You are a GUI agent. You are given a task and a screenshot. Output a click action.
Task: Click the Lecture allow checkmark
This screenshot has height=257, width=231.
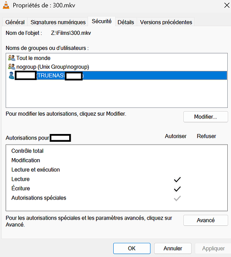177,179
